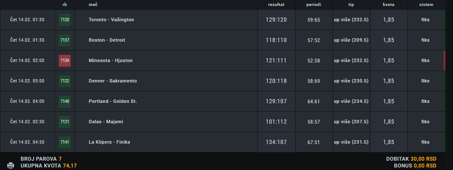Open the La Klipers - Finiks match
This screenshot has width=453, height=170.
(109, 142)
